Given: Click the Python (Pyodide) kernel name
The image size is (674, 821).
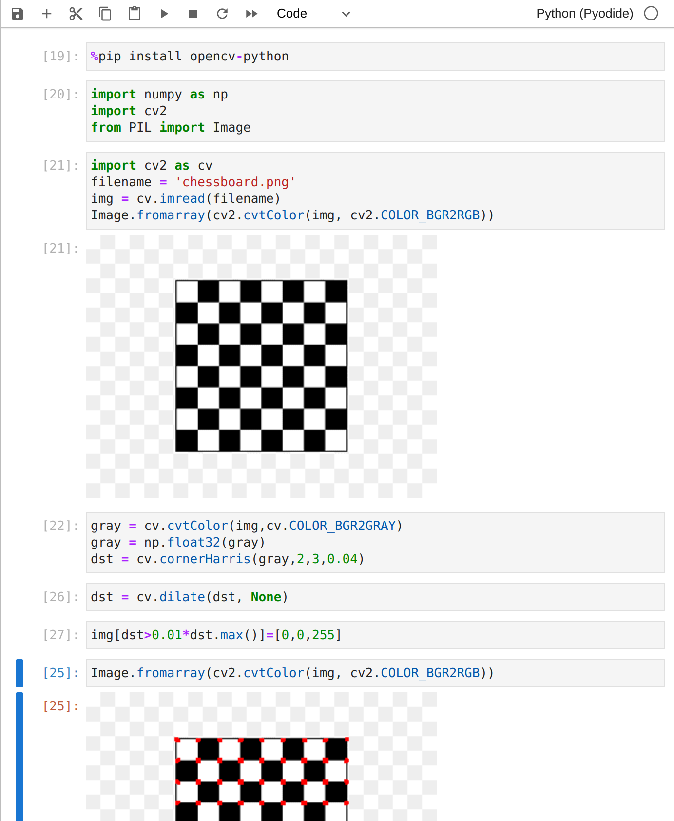Looking at the screenshot, I should click(x=584, y=14).
